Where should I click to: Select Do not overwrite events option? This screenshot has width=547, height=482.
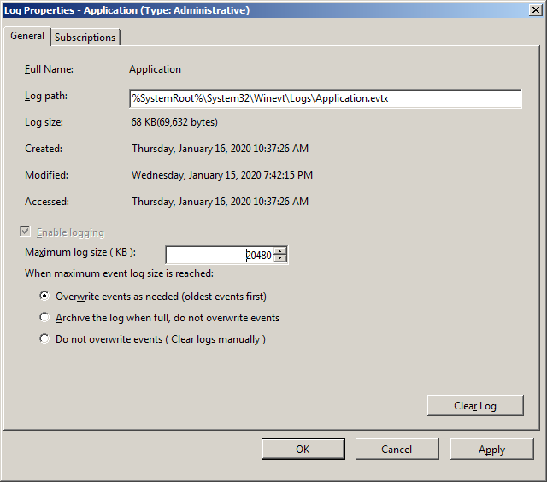[45, 339]
